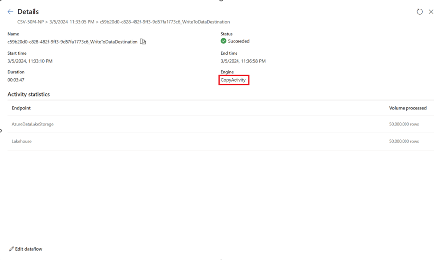The width and height of the screenshot is (440, 260).
Task: Click the Endpoint column header
Action: pos(21,108)
